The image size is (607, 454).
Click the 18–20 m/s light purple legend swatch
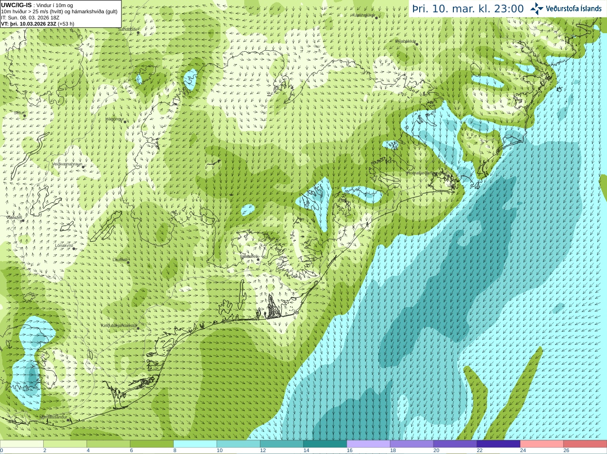click(412, 444)
